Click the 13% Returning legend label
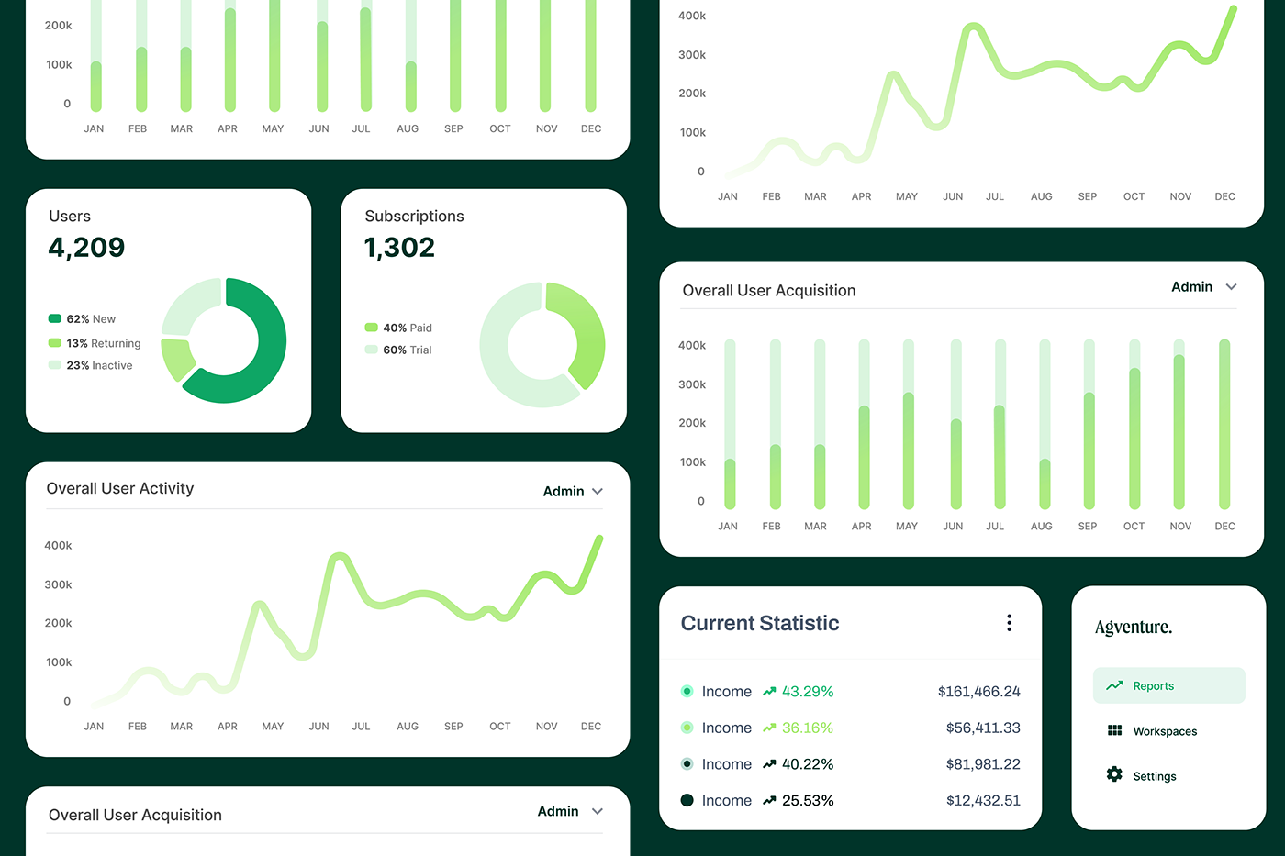The width and height of the screenshot is (1285, 856). 104,343
